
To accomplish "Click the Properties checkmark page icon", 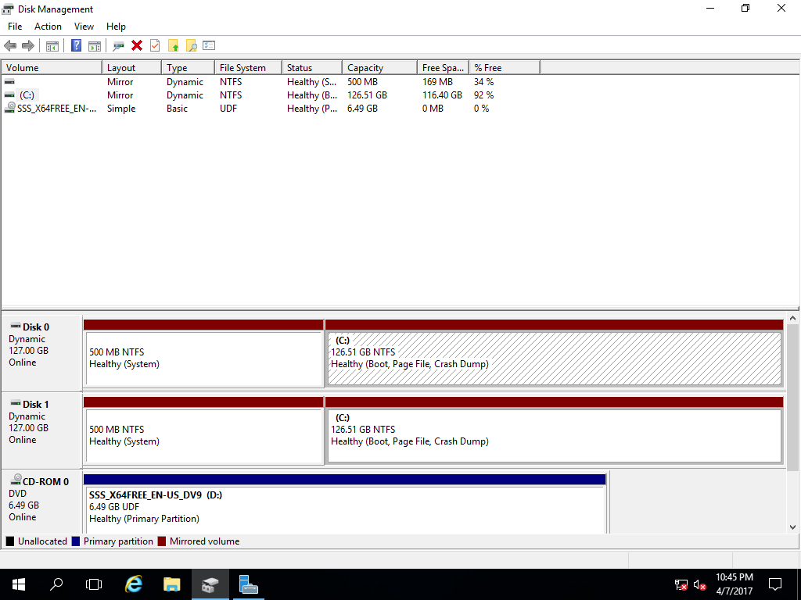I will 155,45.
